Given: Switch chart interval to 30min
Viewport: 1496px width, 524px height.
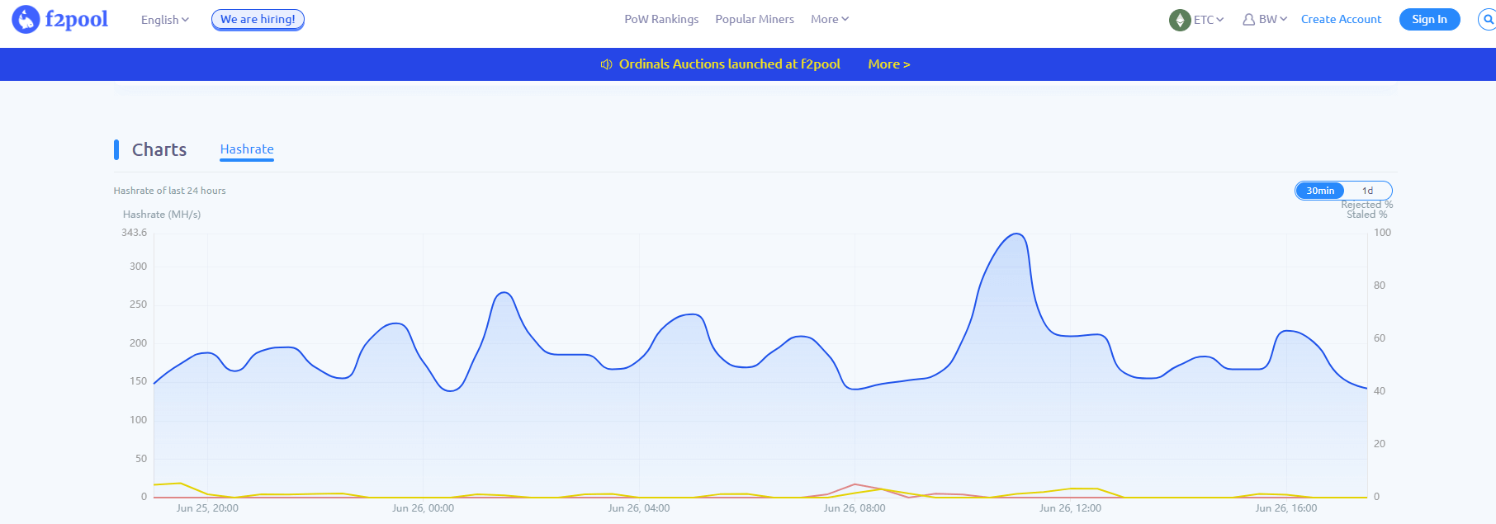Looking at the screenshot, I should [x=1319, y=191].
